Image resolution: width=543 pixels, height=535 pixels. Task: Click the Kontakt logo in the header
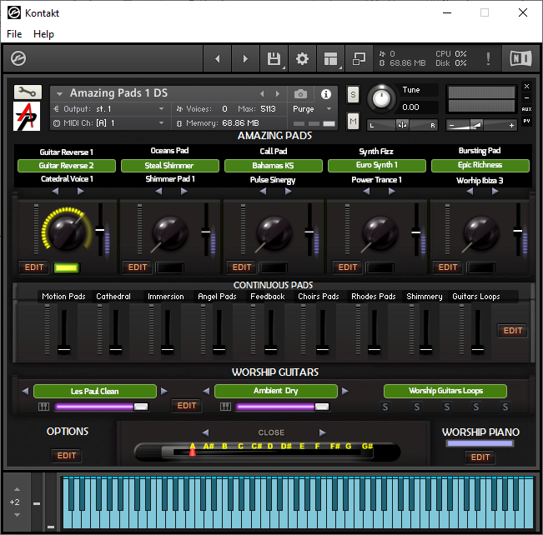pyautogui.click(x=18, y=58)
